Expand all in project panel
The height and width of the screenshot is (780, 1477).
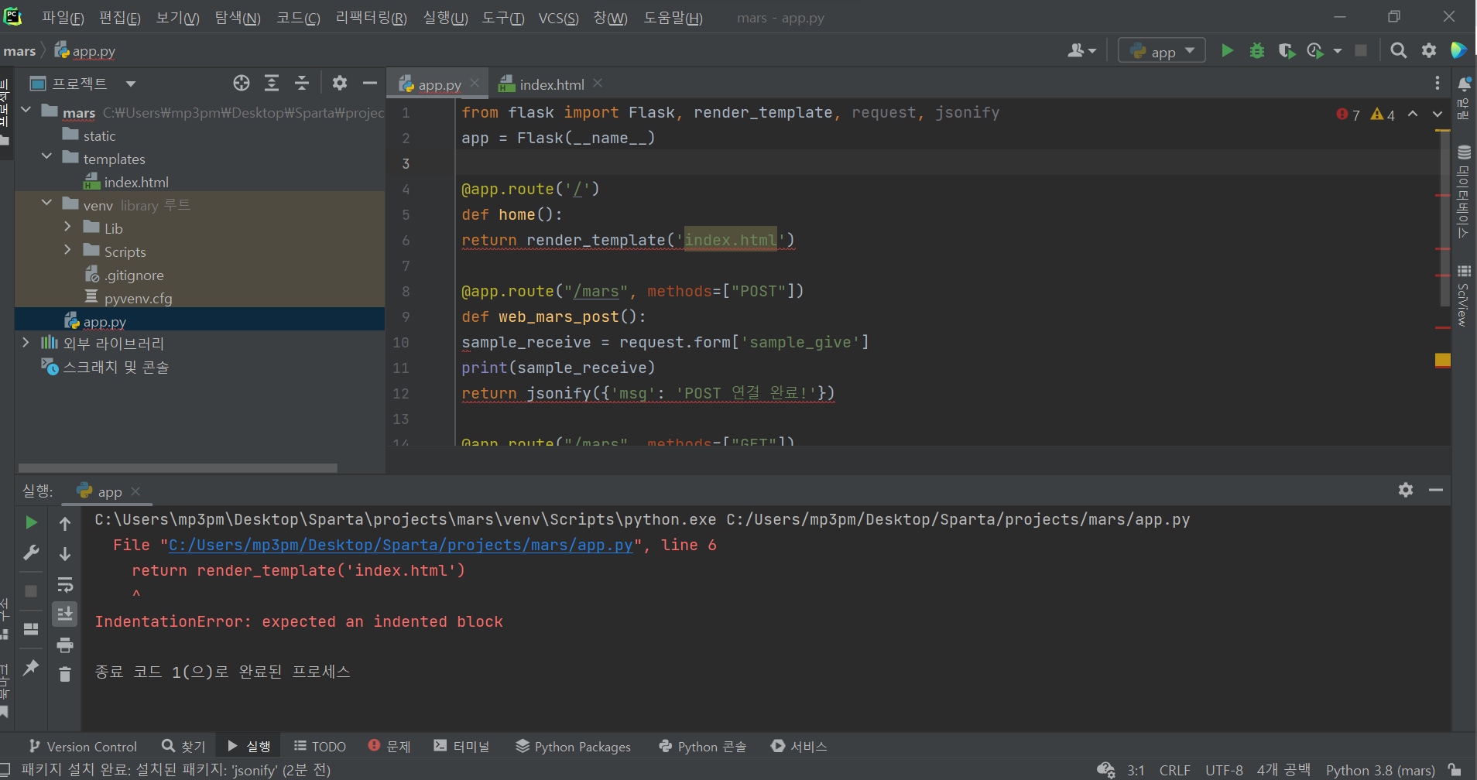272,83
